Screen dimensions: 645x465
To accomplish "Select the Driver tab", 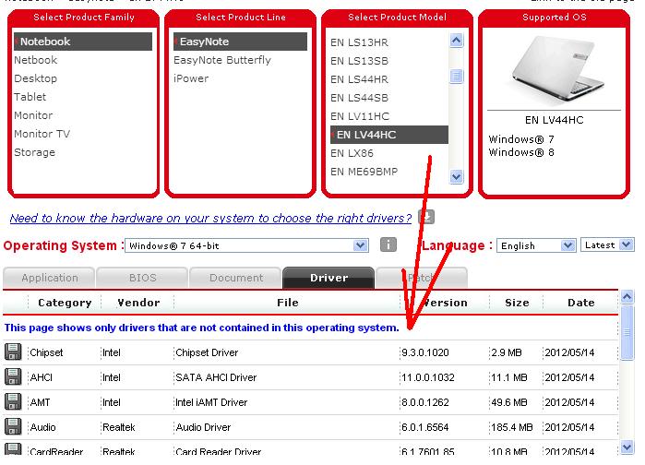I will coord(328,278).
